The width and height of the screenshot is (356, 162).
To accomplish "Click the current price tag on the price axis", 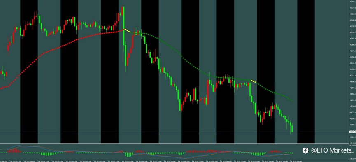I will (353, 132).
